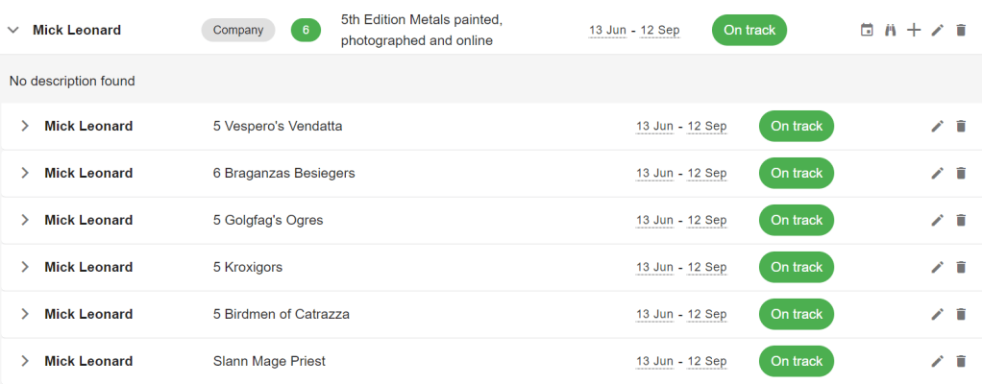The width and height of the screenshot is (982, 384).
Task: Delete the Slann Mage Priest row
Action: click(961, 361)
